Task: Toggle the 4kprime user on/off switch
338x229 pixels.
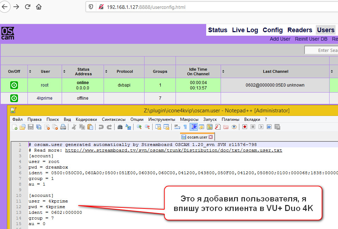Action: [x=14, y=98]
